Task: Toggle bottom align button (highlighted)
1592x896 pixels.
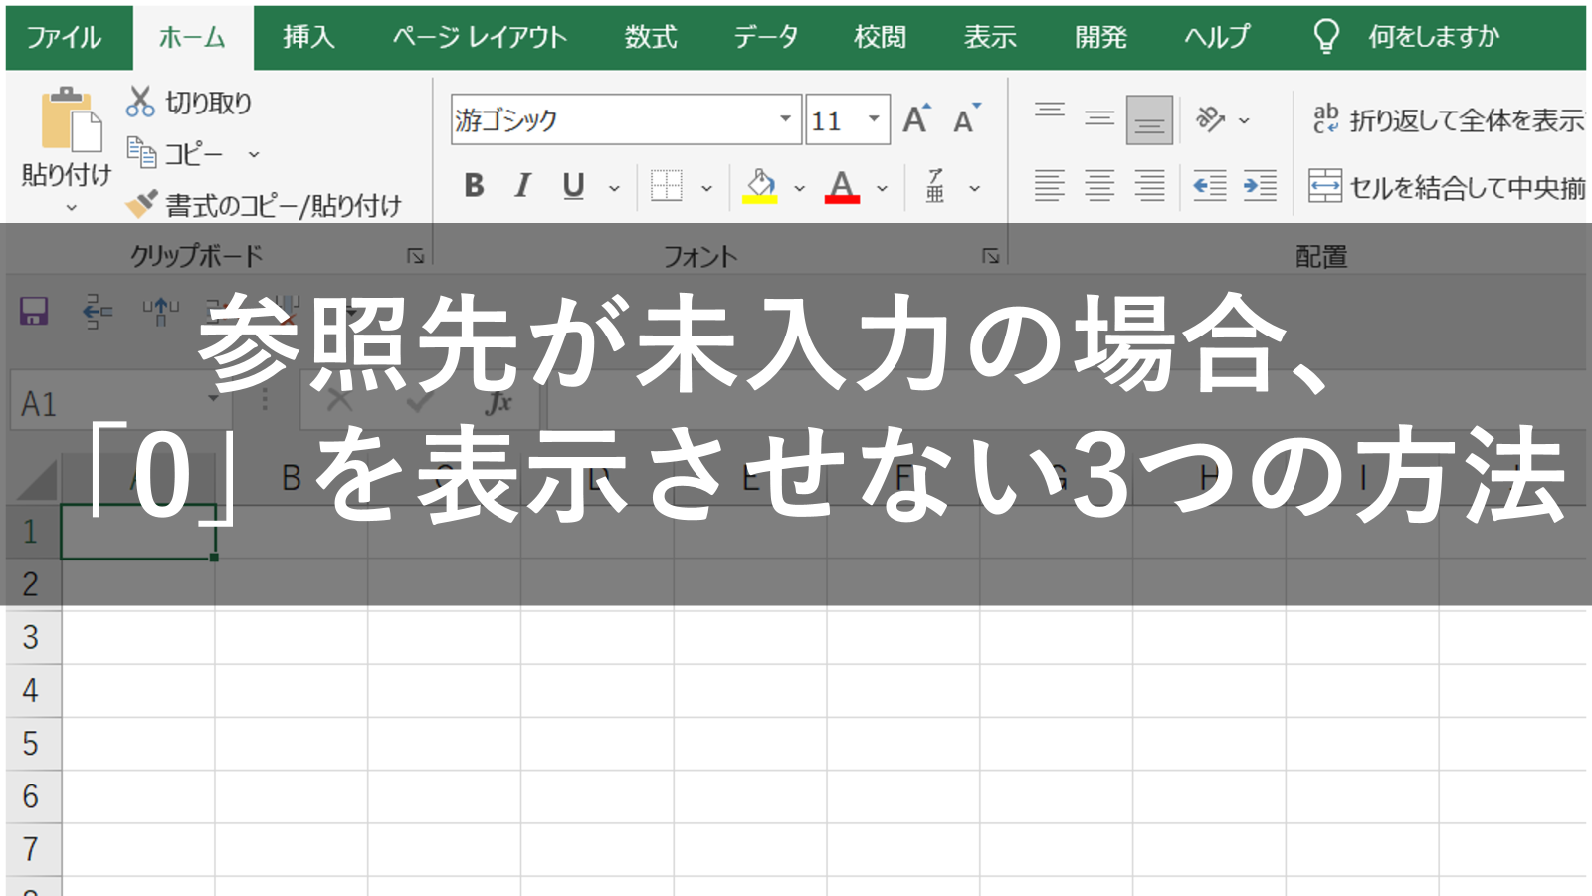Action: pyautogui.click(x=1149, y=120)
